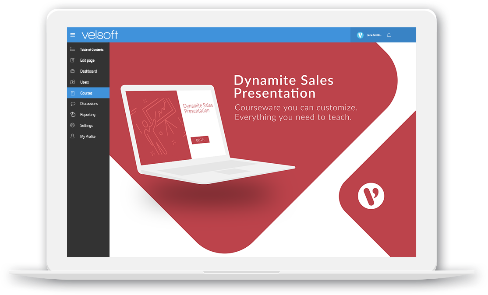Click the Edit page pencil icon
Image resolution: width=488 pixels, height=295 pixels.
pyautogui.click(x=73, y=60)
